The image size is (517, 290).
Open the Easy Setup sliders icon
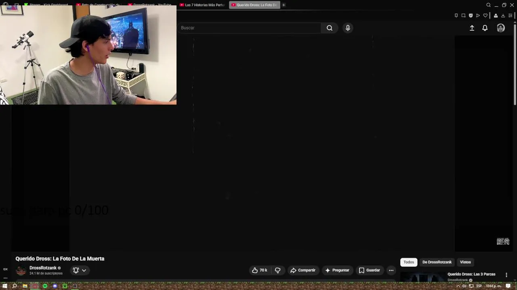(510, 16)
